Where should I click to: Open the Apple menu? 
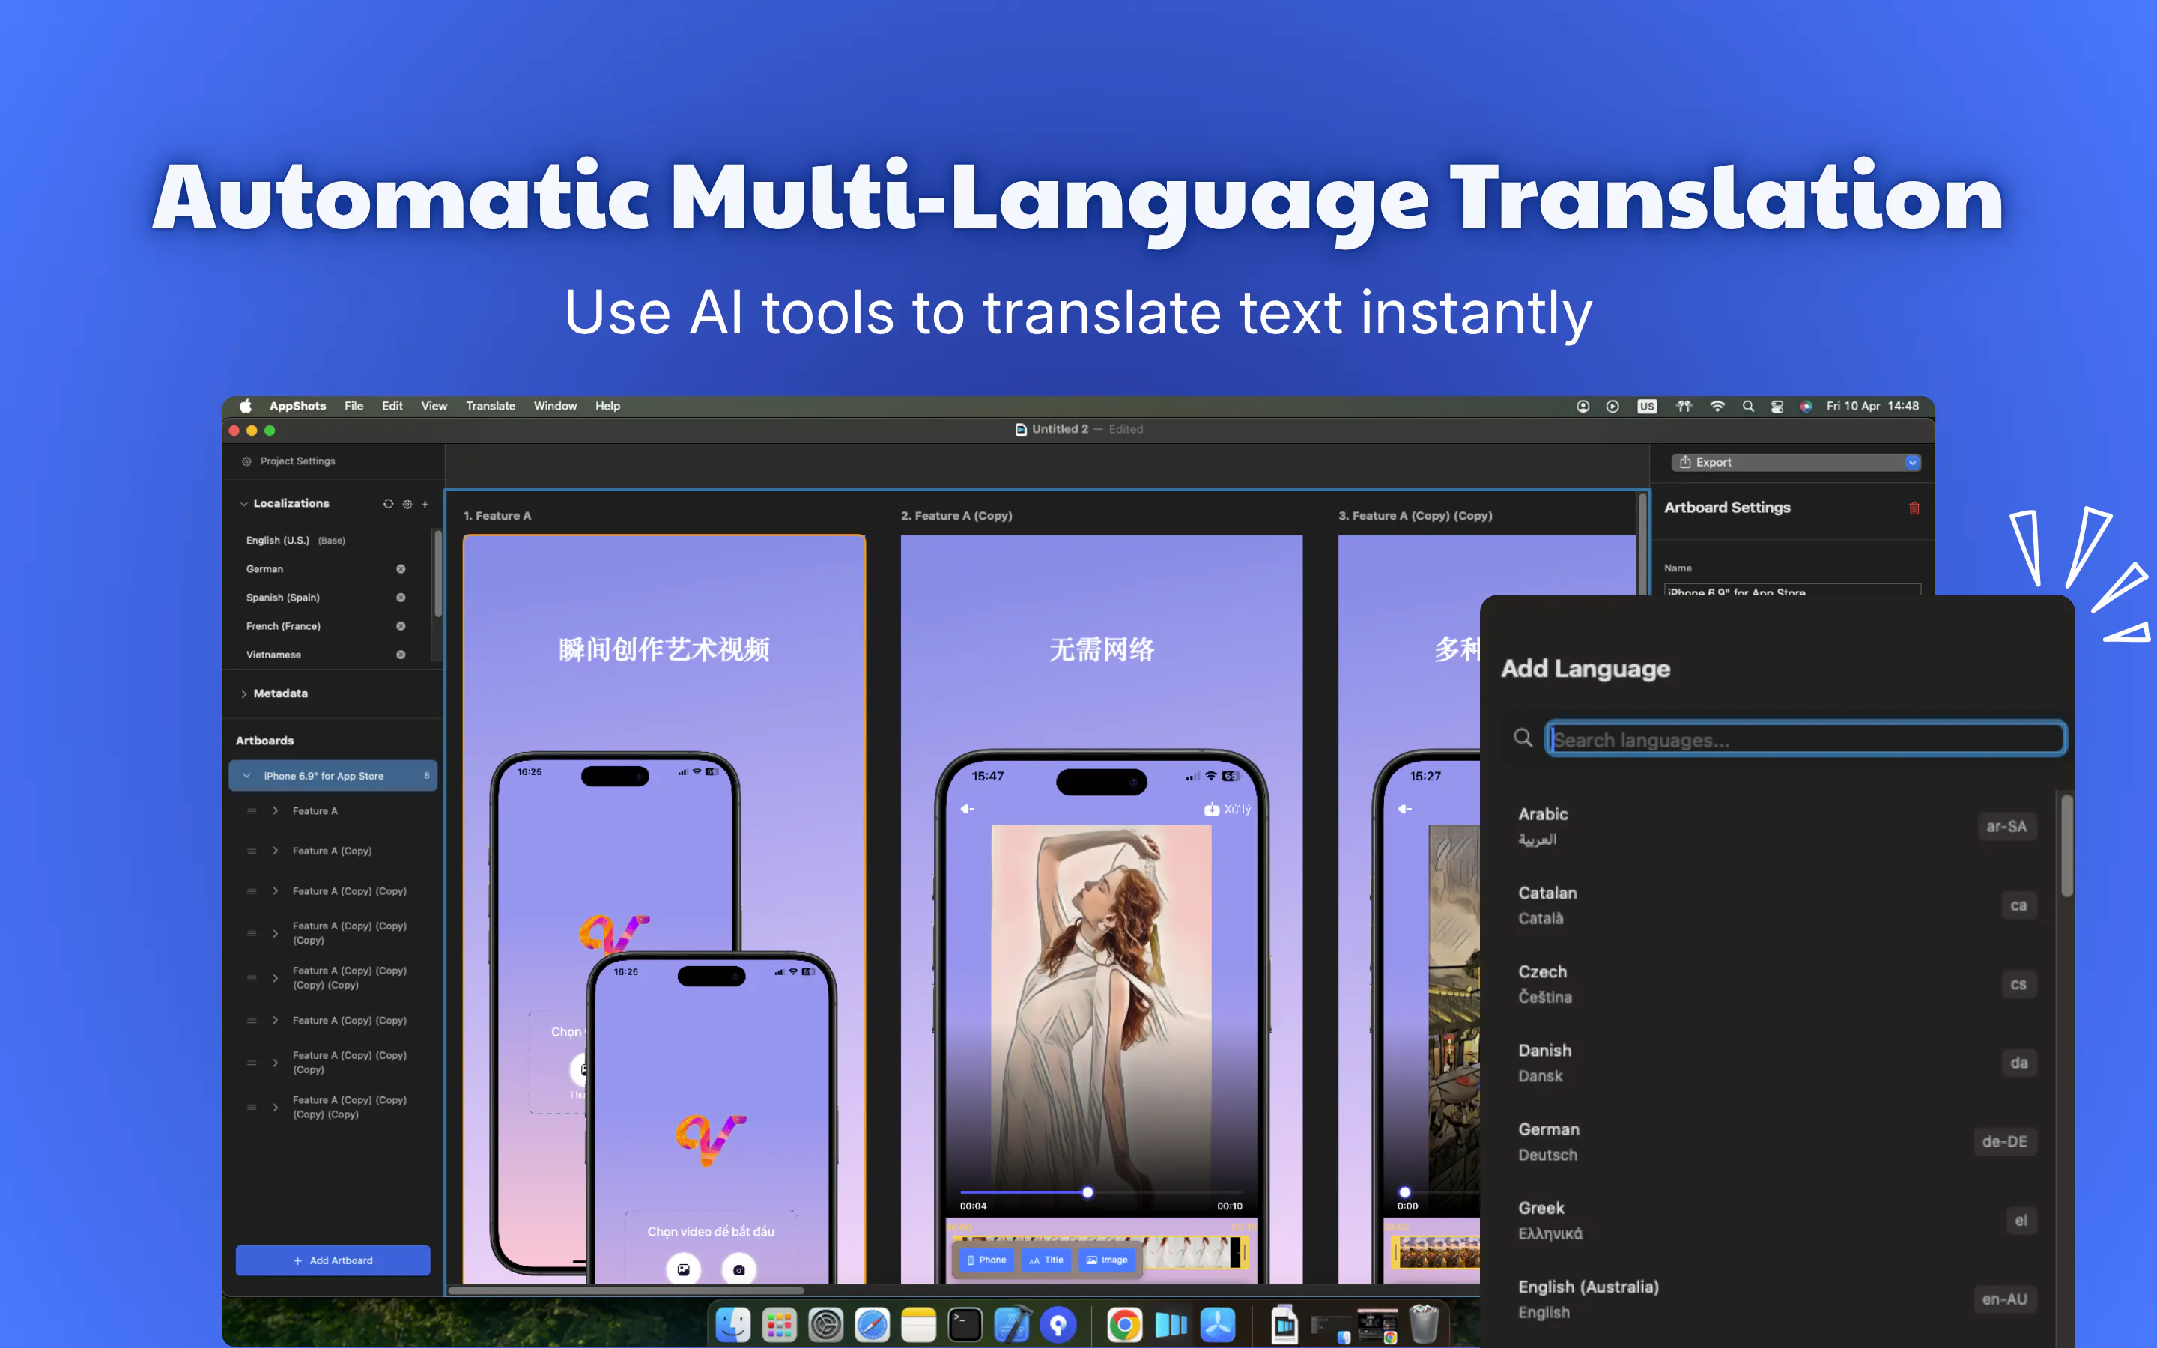pos(245,406)
